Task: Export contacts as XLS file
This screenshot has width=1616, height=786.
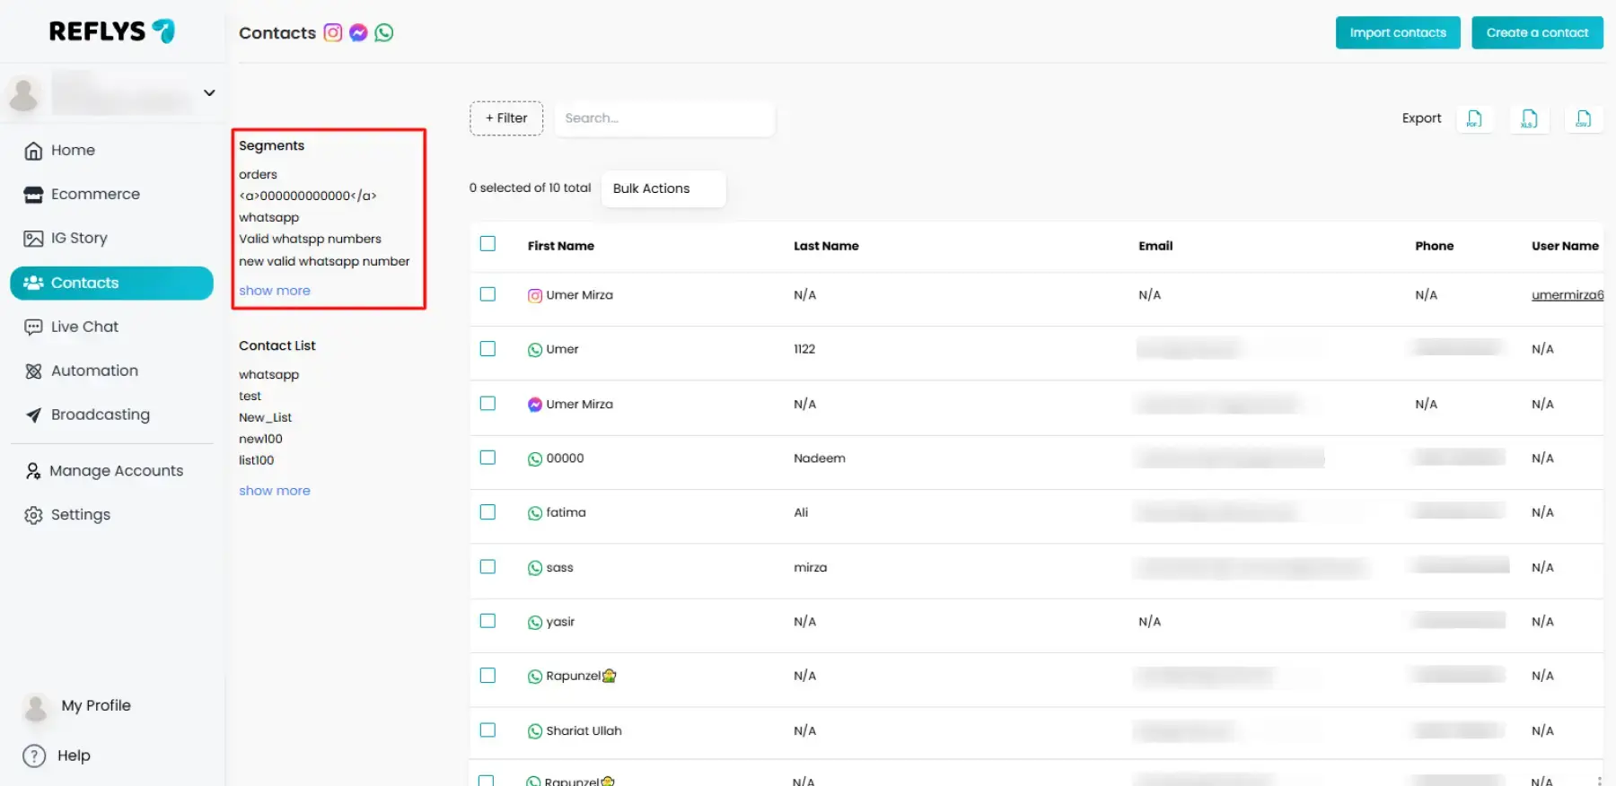Action: point(1529,118)
